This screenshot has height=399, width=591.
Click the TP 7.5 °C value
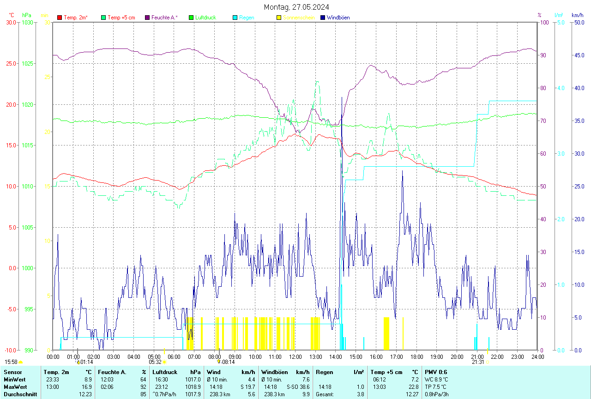pos(436,387)
